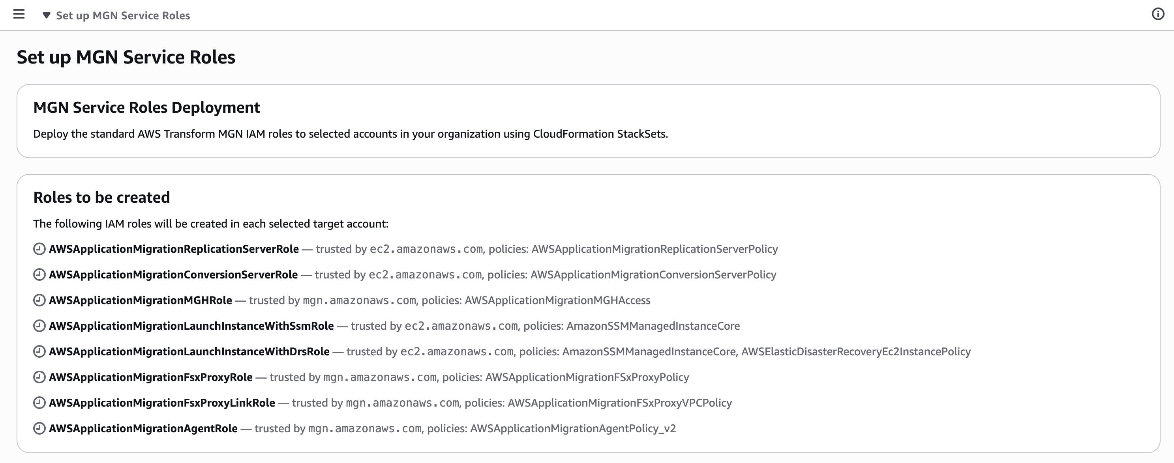Click the 'MGN Service Roles Deployment' heading
Screen dimensions: 1174x463
pos(146,107)
